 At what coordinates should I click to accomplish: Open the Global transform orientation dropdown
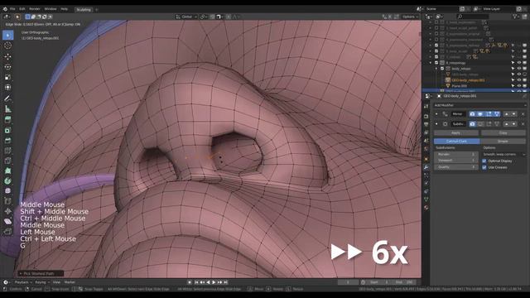coord(186,17)
